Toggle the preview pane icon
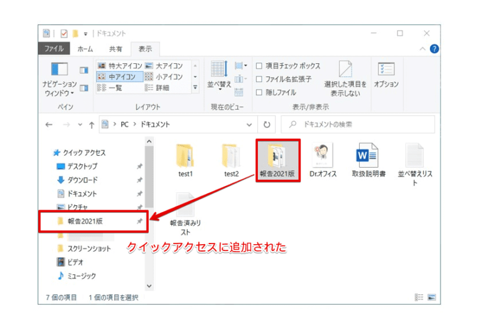Image resolution: width=482 pixels, height=328 pixels. (x=84, y=70)
